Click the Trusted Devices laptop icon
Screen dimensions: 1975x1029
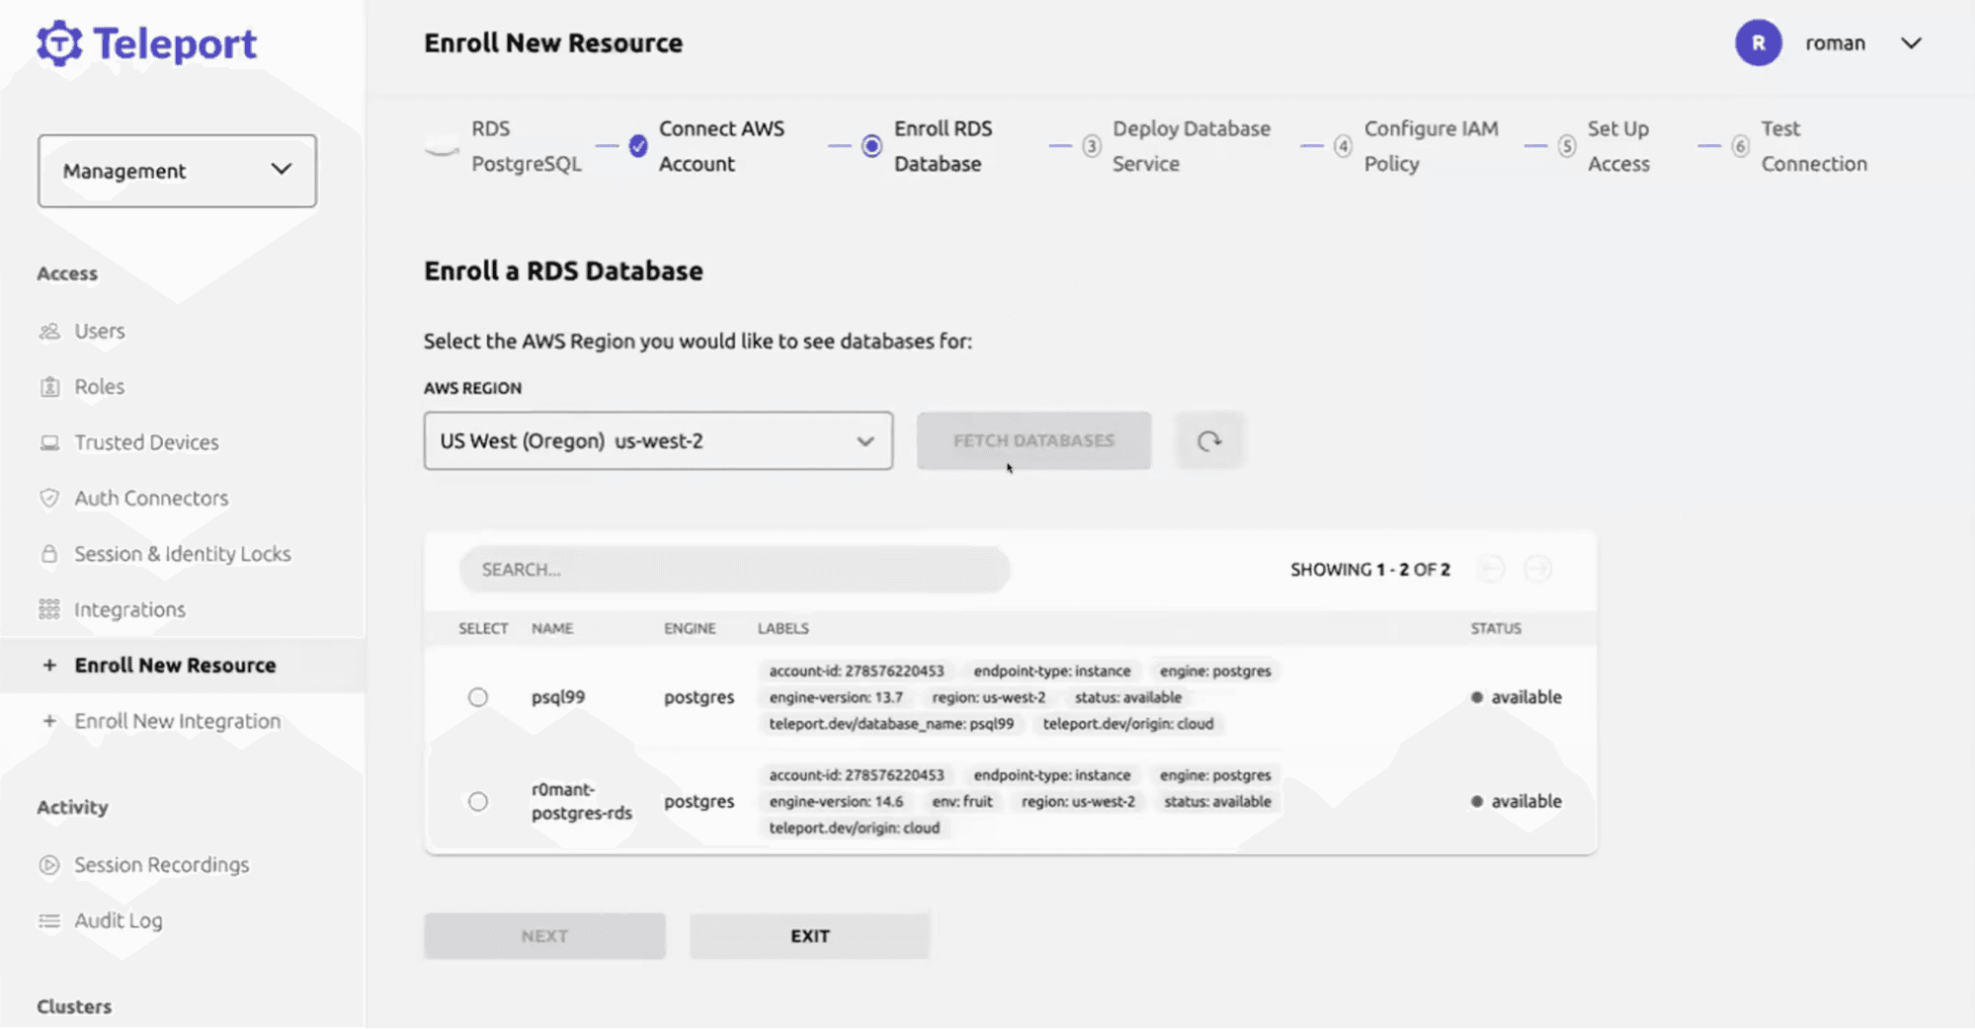point(49,443)
